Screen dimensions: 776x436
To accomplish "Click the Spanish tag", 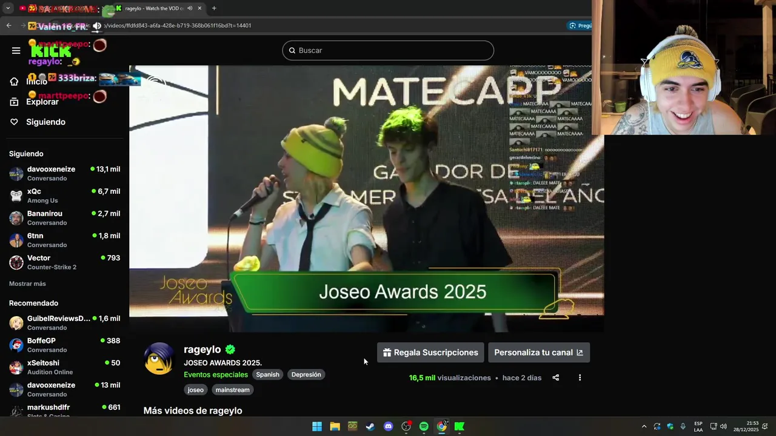I will coord(267,374).
